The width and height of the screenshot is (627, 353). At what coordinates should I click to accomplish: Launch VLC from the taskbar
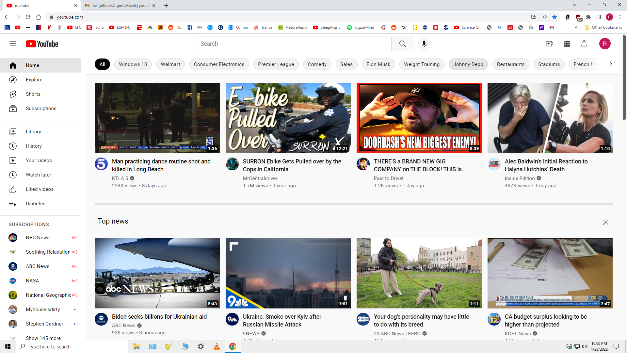(217, 346)
